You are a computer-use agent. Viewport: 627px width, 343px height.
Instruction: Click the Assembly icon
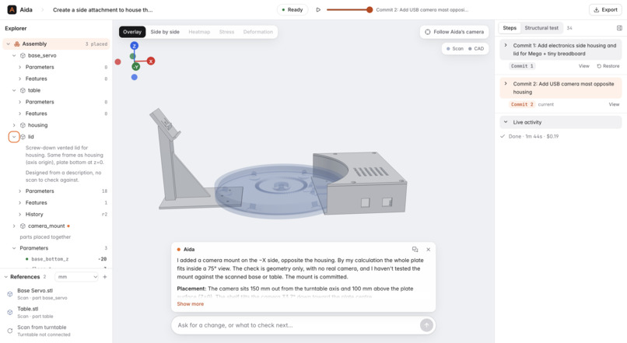coord(17,44)
